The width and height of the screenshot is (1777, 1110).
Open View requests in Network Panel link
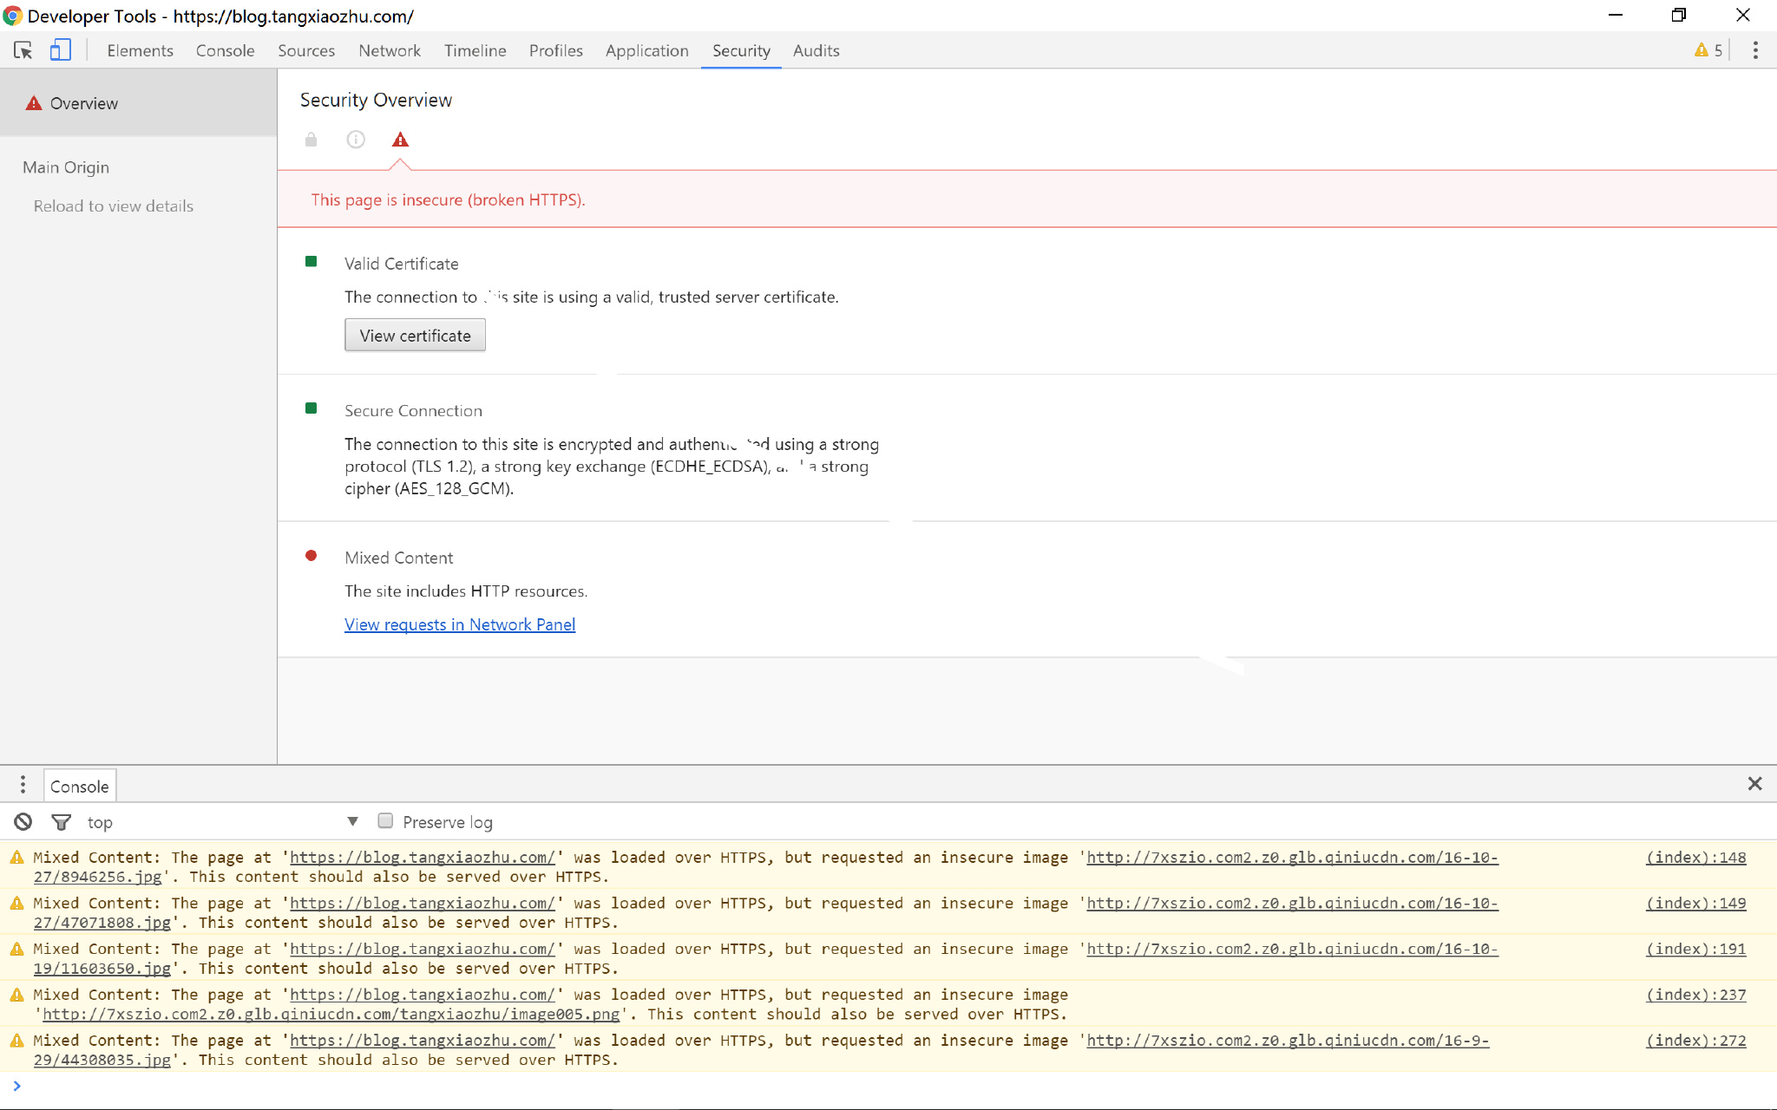click(x=460, y=624)
